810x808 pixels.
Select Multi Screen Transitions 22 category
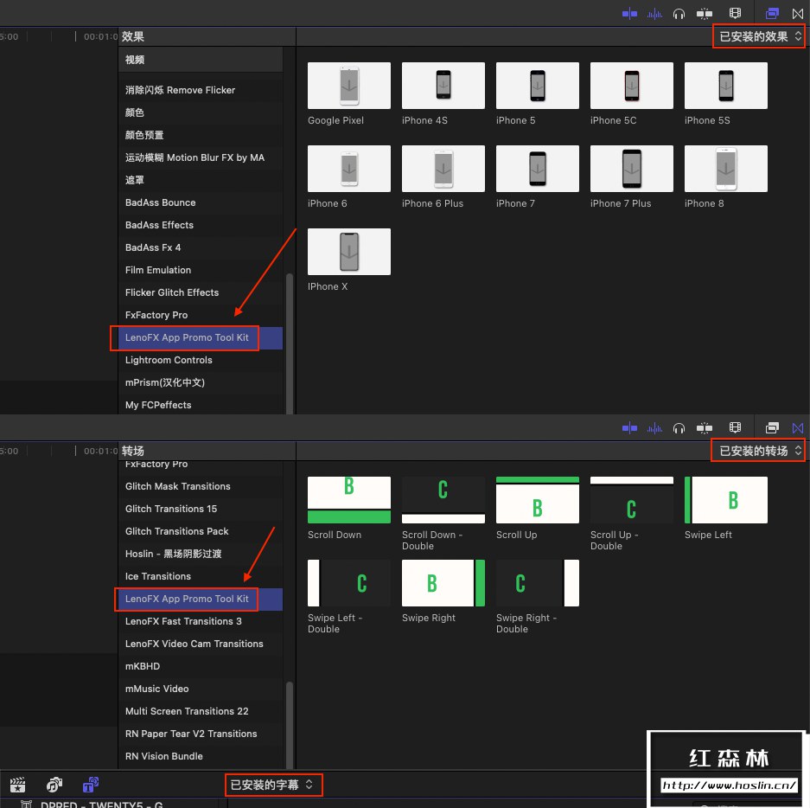pos(201,711)
